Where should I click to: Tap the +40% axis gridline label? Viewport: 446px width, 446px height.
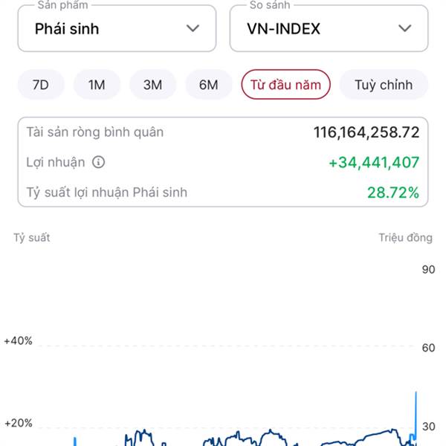(18, 340)
